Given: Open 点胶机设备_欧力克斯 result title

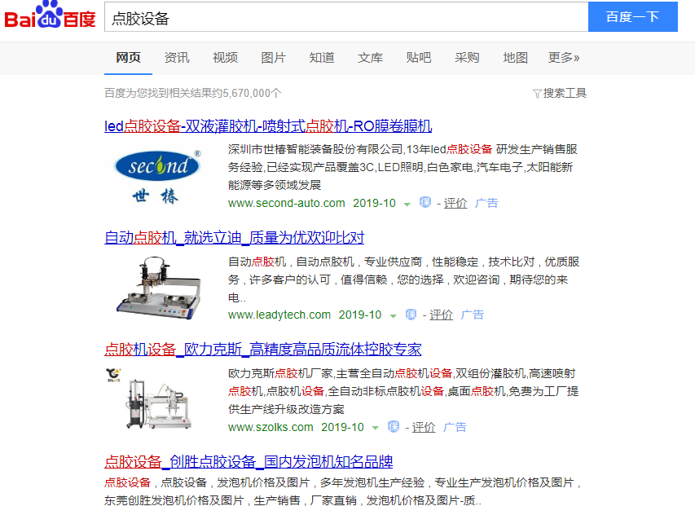Looking at the screenshot, I should pyautogui.click(x=263, y=350).
